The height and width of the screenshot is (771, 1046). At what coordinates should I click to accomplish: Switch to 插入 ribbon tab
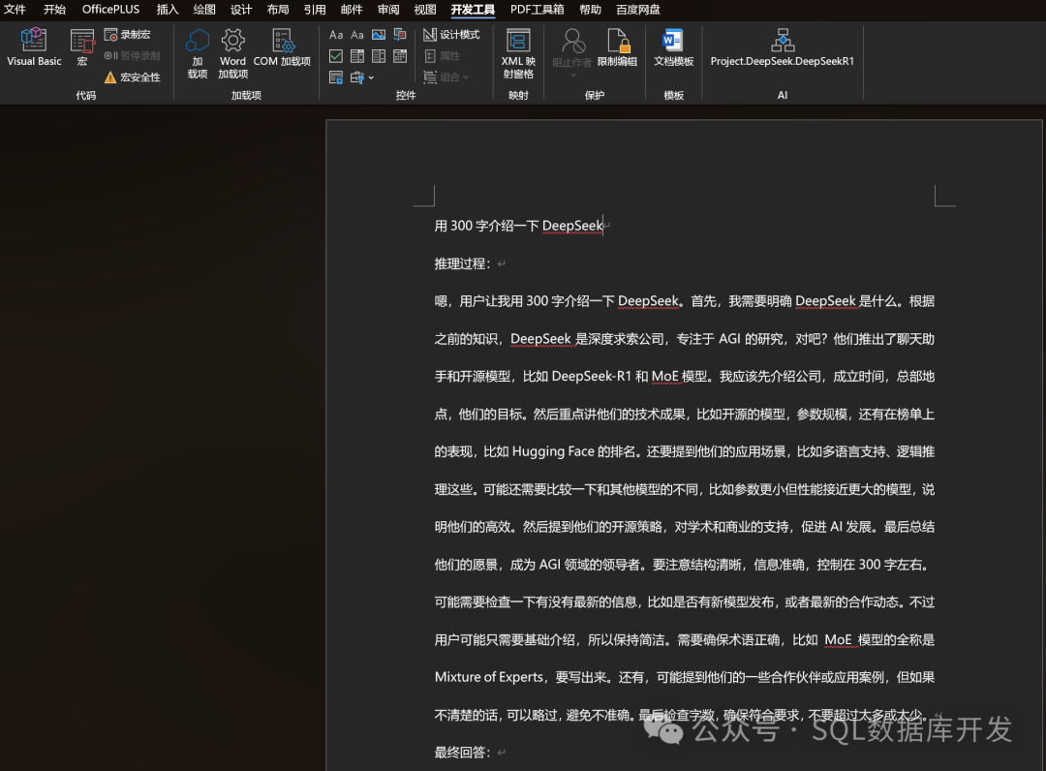click(168, 10)
